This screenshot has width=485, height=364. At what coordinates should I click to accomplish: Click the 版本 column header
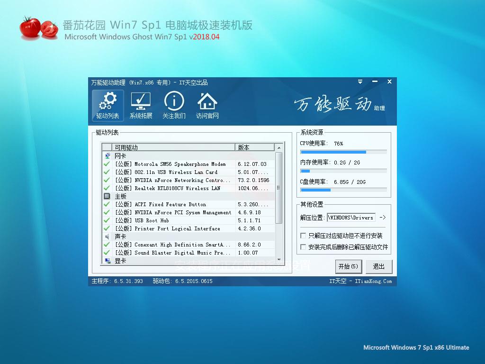[254, 147]
